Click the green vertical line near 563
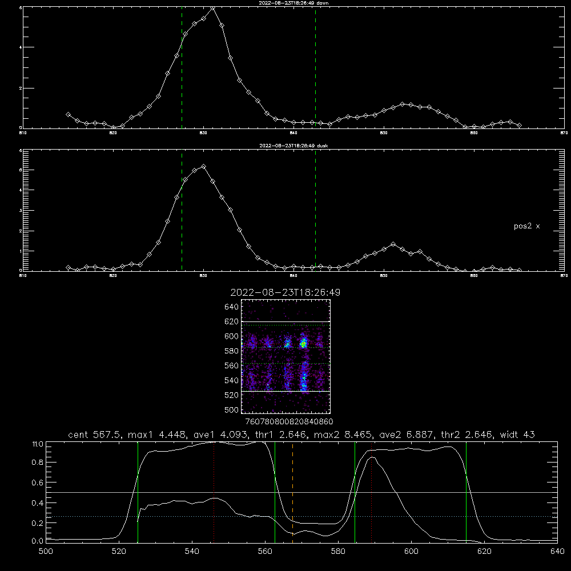 275,492
